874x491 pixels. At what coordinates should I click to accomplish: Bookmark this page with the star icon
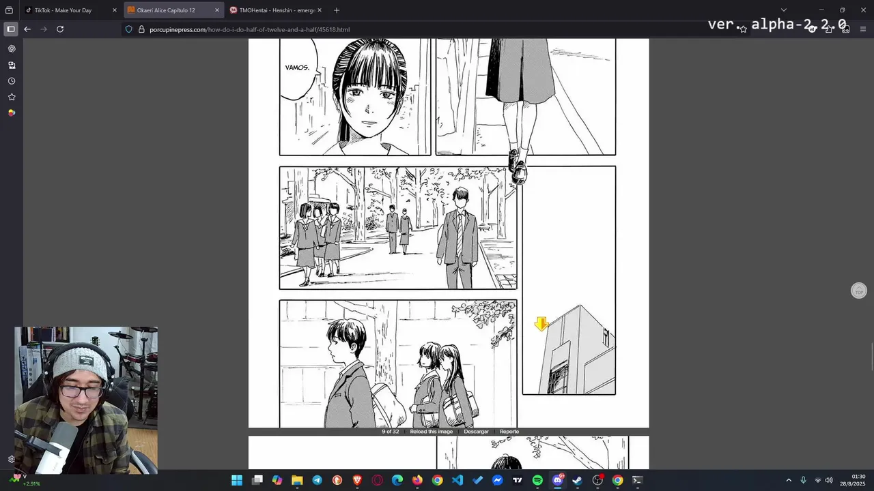[x=743, y=29]
